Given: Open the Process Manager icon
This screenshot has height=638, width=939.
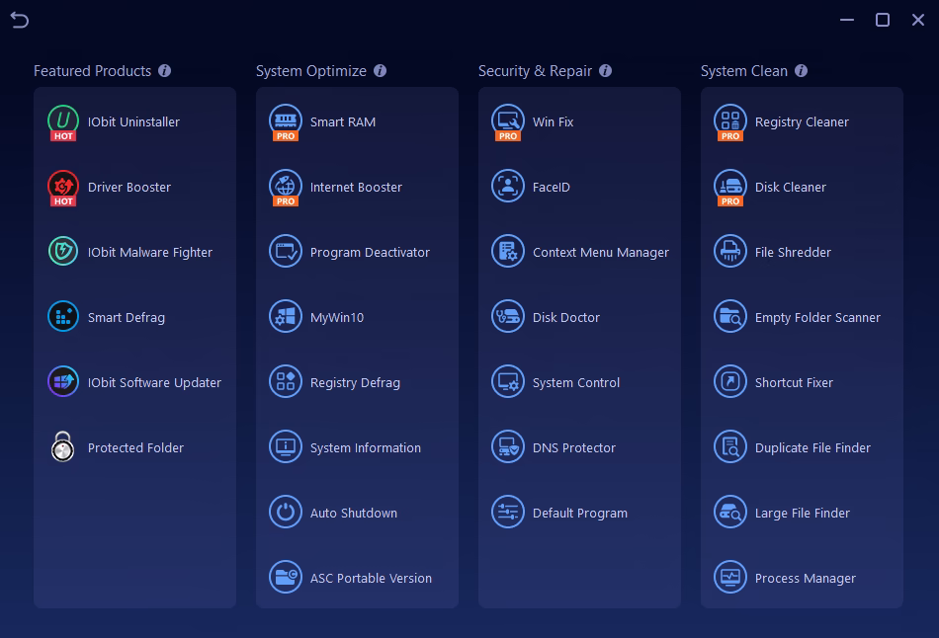Looking at the screenshot, I should tap(730, 578).
